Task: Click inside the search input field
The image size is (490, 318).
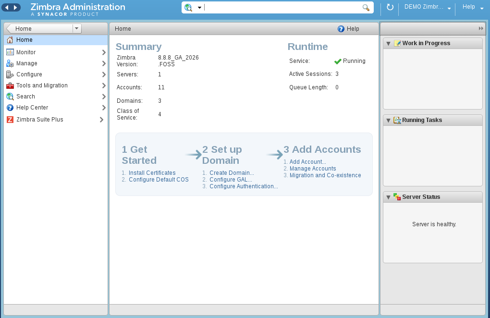Action: (x=282, y=8)
